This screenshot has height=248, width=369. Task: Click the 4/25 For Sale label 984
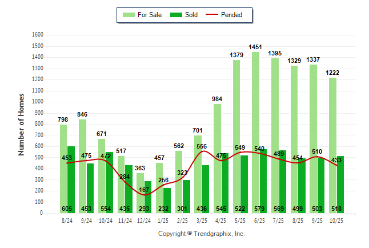[216, 99]
